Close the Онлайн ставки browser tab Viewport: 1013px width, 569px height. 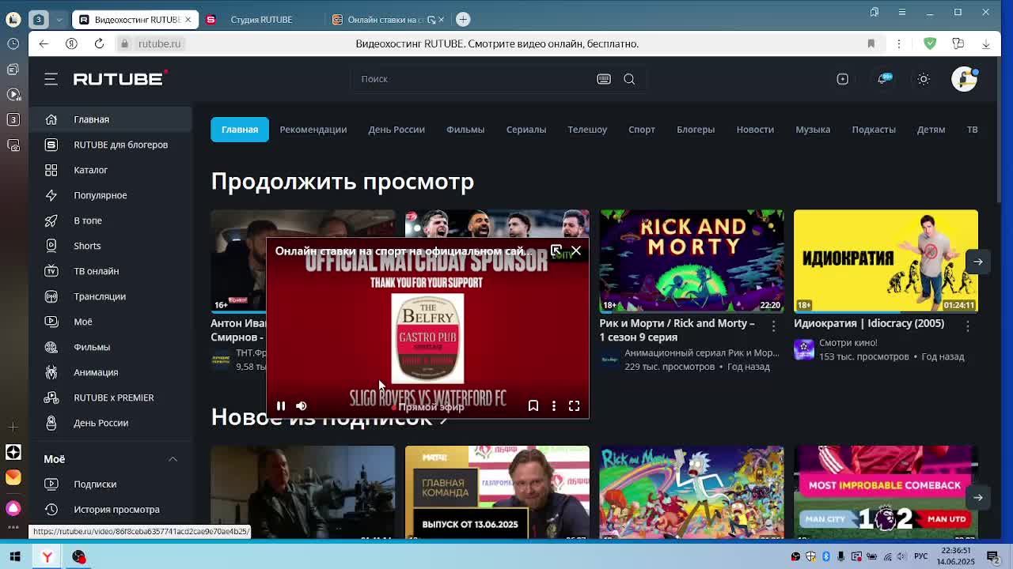click(x=441, y=19)
